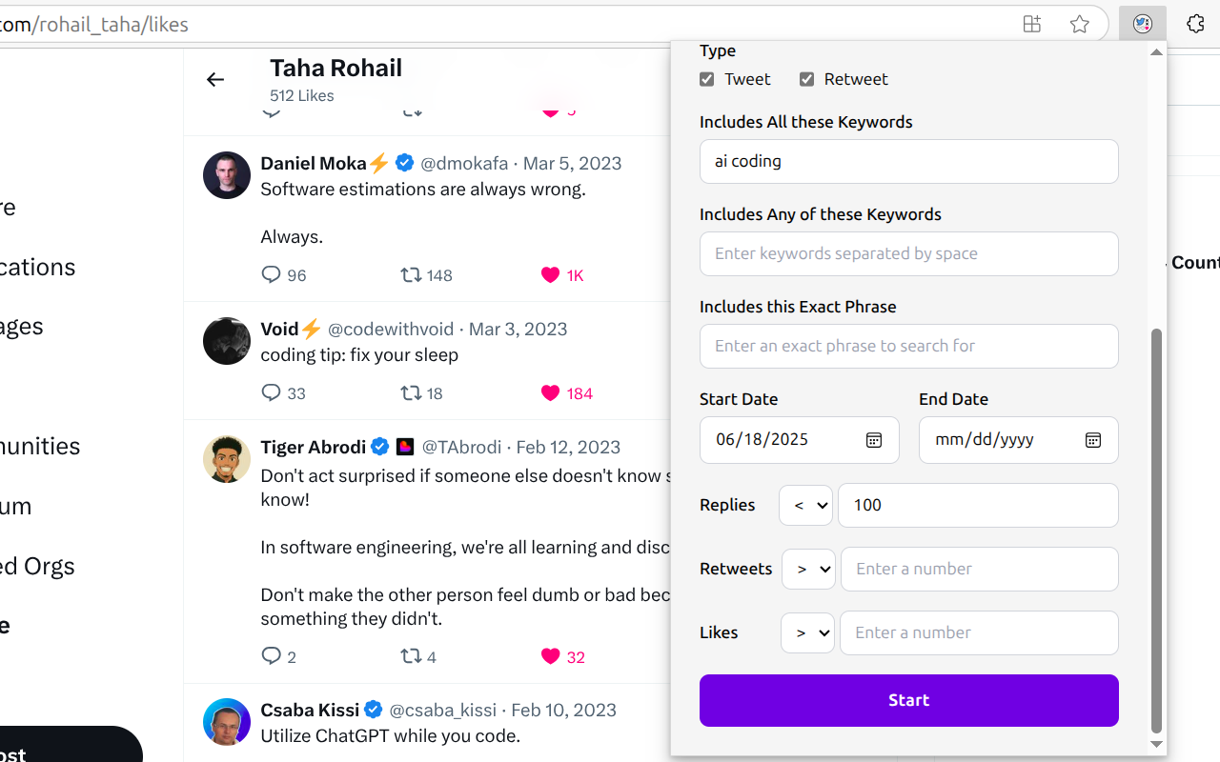
Task: Open the Twitter likes filter extension icon
Action: (1142, 24)
